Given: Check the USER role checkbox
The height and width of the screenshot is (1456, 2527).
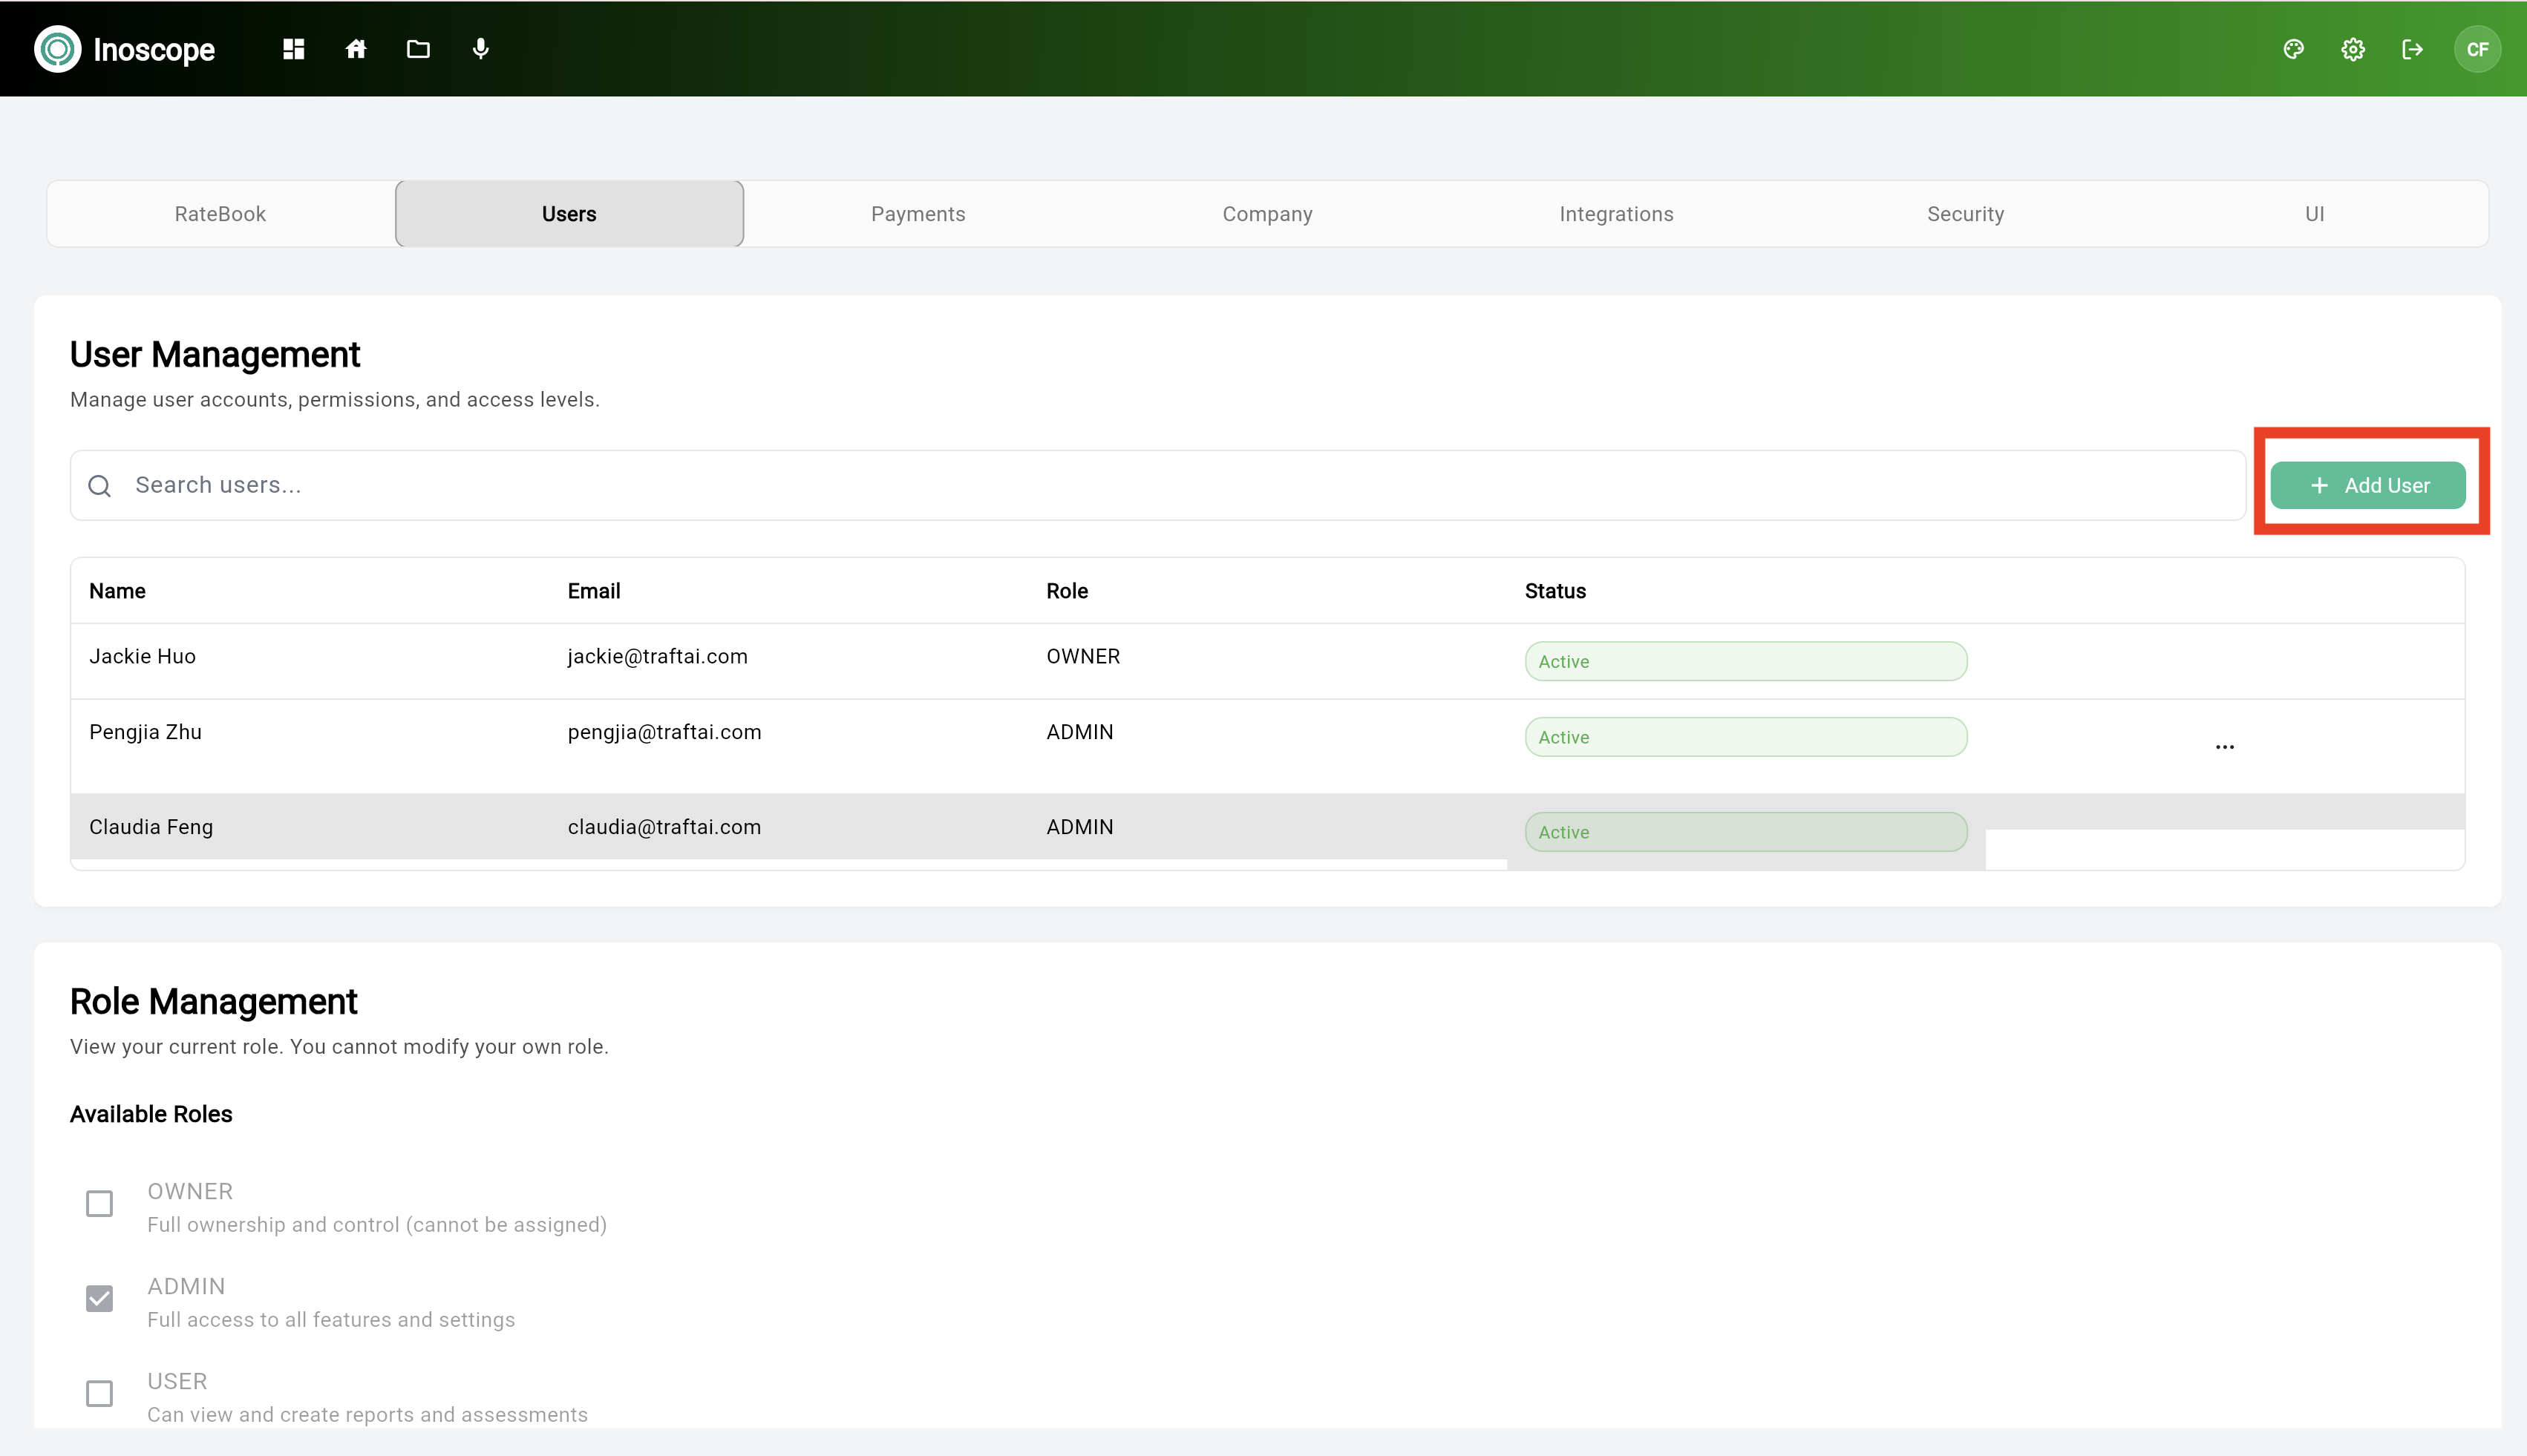Looking at the screenshot, I should pos(99,1393).
